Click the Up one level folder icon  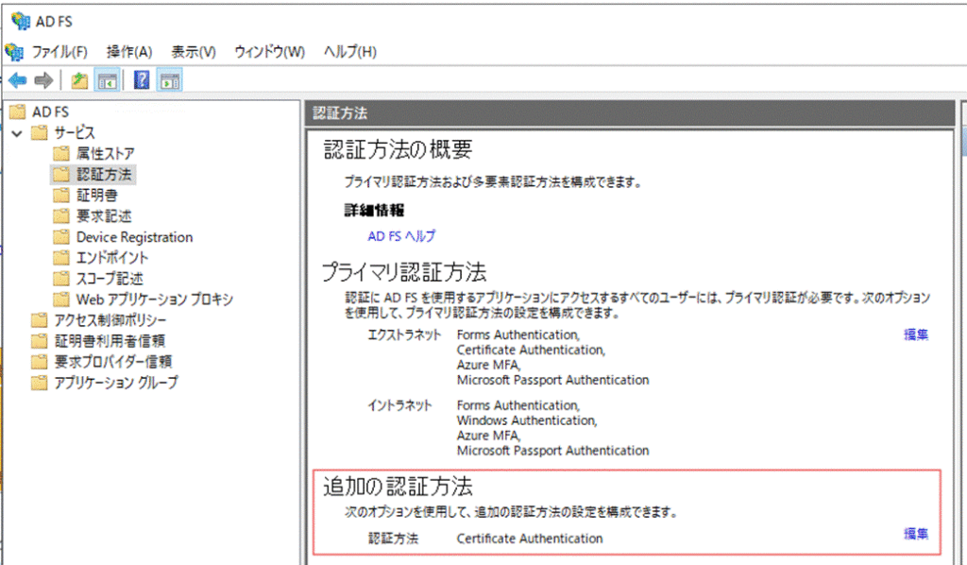[79, 80]
